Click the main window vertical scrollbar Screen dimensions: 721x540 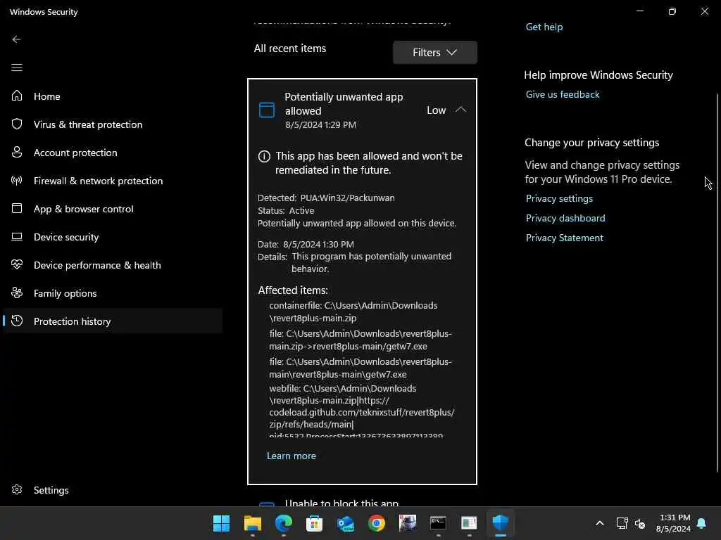point(717,283)
